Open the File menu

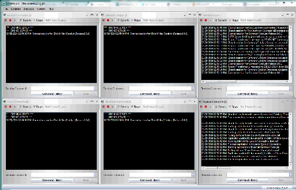pos(6,9)
